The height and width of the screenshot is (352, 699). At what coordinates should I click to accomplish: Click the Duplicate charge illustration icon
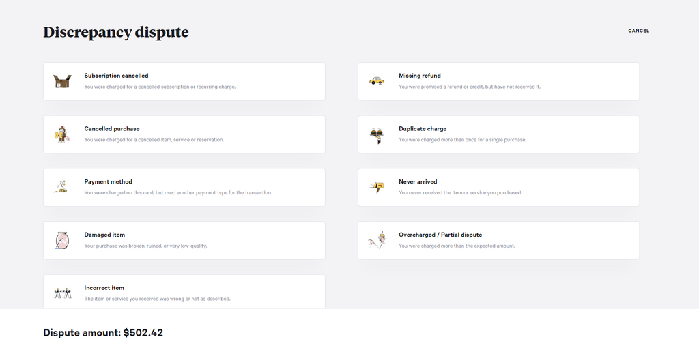376,134
